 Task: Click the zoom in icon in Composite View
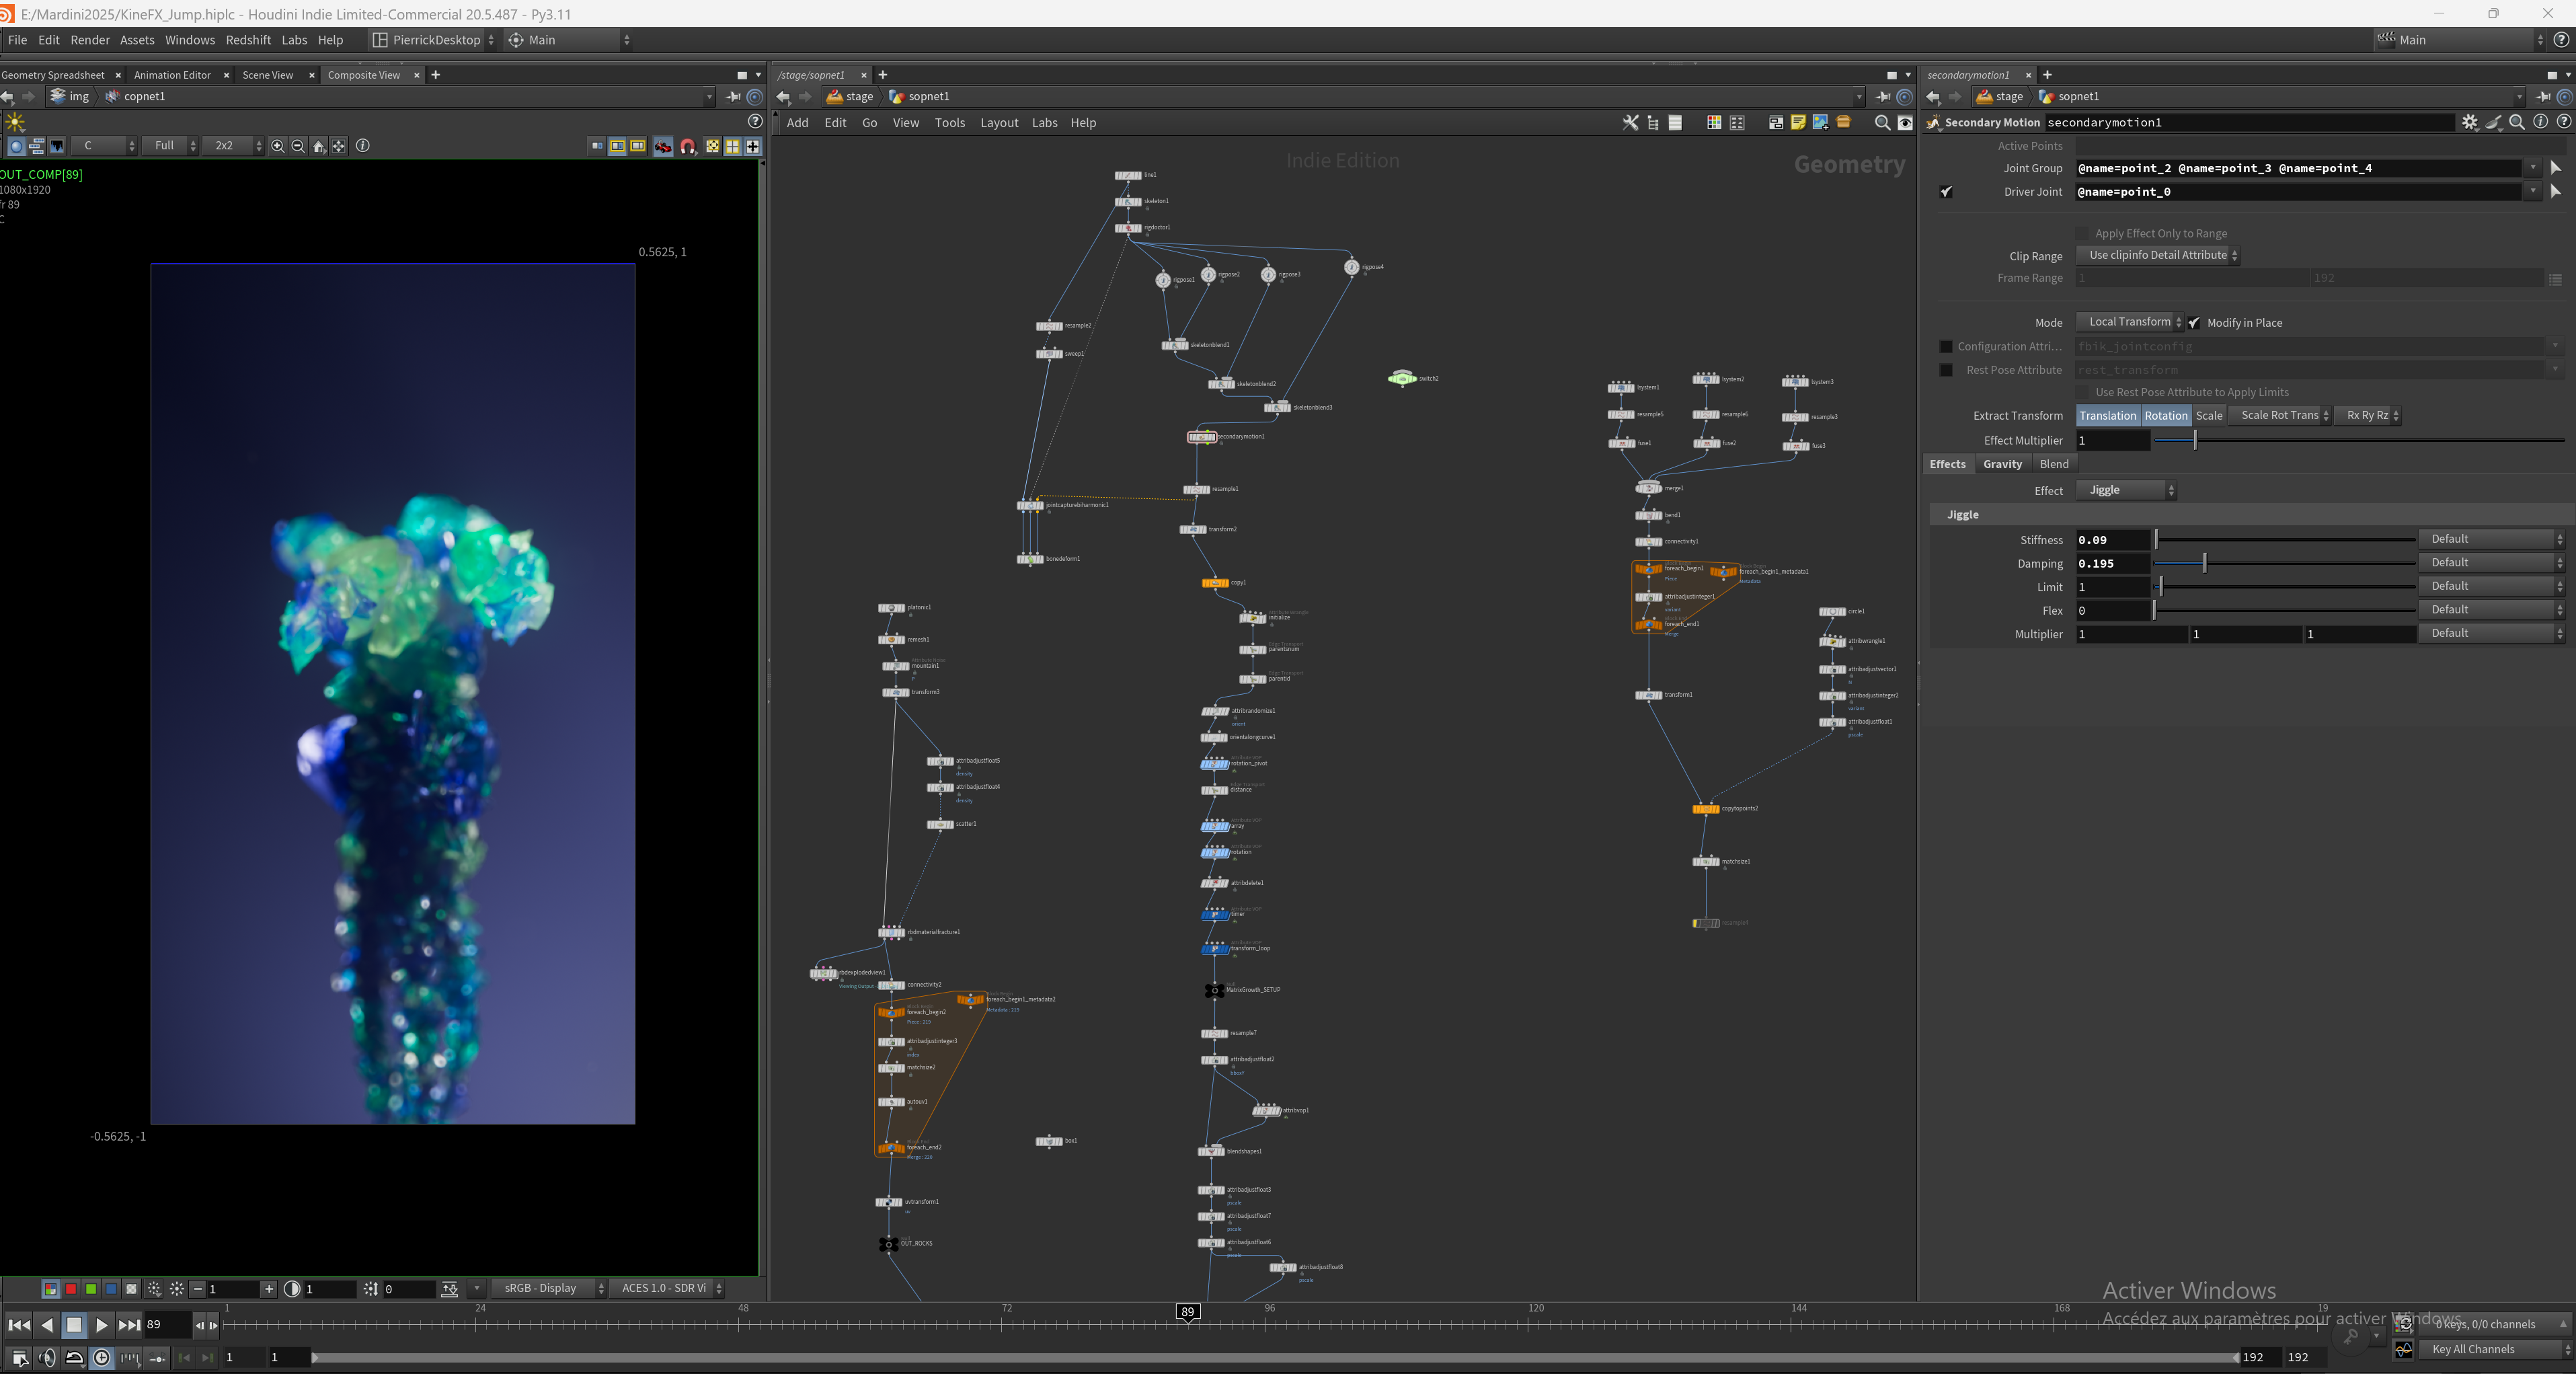[x=277, y=146]
